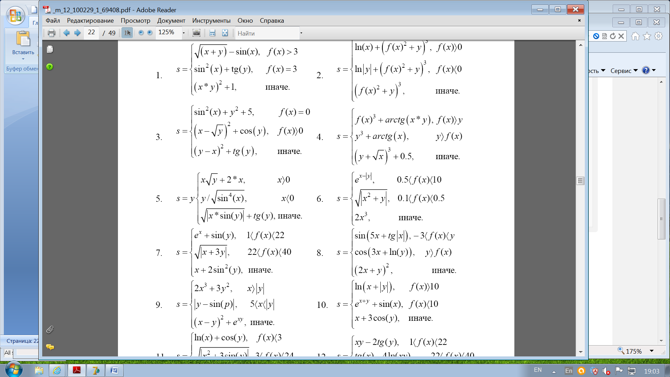This screenshot has height=377, width=670.
Task: Click the page number field showing 22
Action: [x=91, y=32]
